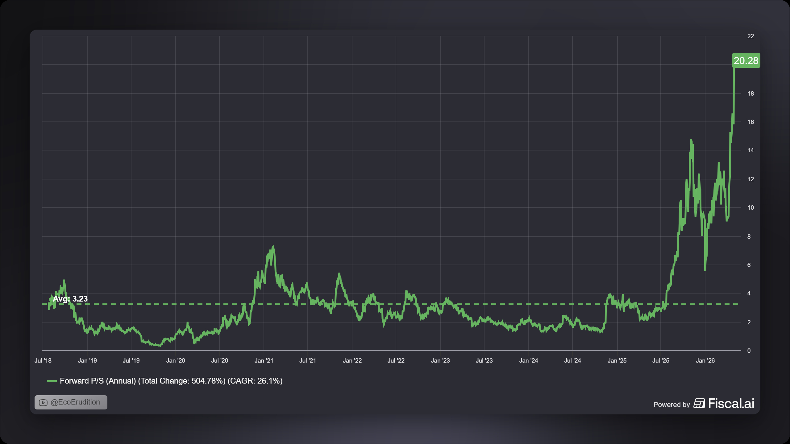Click the Jul '20 x-axis label
790x444 pixels.
tap(219, 360)
